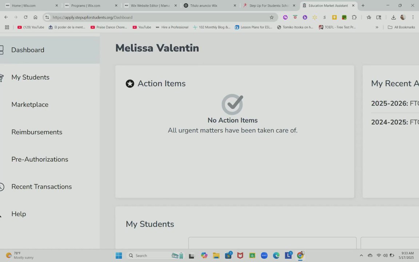Switch to Wix Website Editor tab
Image resolution: width=419 pixels, height=262 pixels.
[150, 6]
